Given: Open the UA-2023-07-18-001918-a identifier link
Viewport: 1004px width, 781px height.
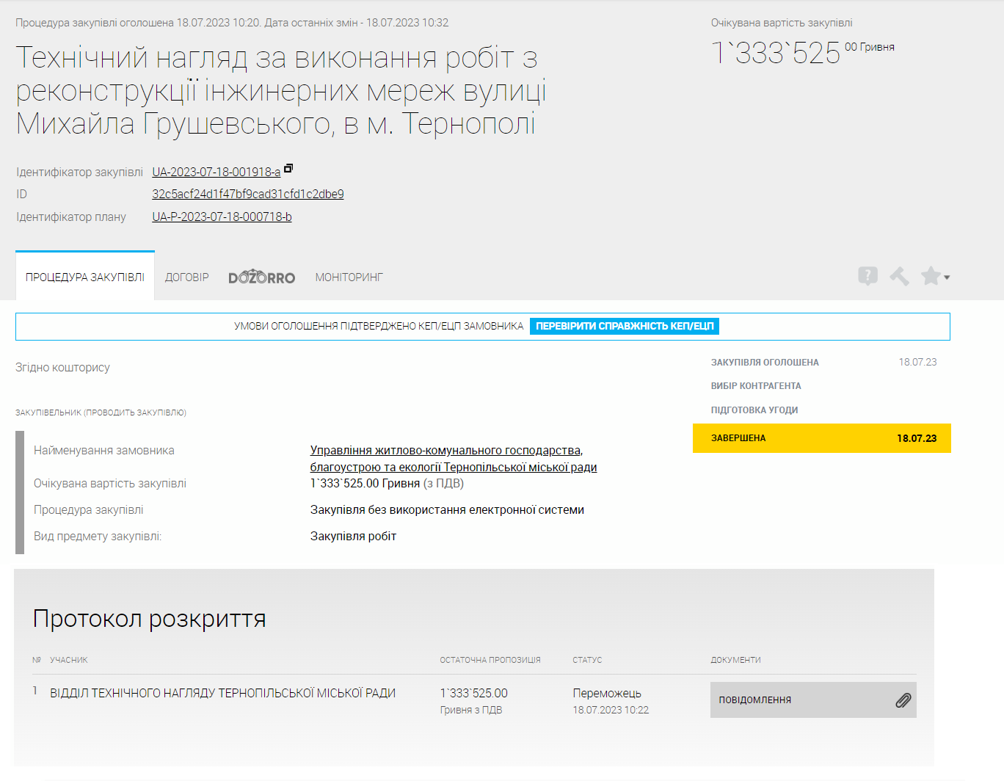Looking at the screenshot, I should pyautogui.click(x=216, y=171).
